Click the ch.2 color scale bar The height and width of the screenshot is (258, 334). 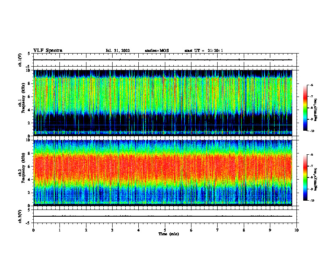305,177
